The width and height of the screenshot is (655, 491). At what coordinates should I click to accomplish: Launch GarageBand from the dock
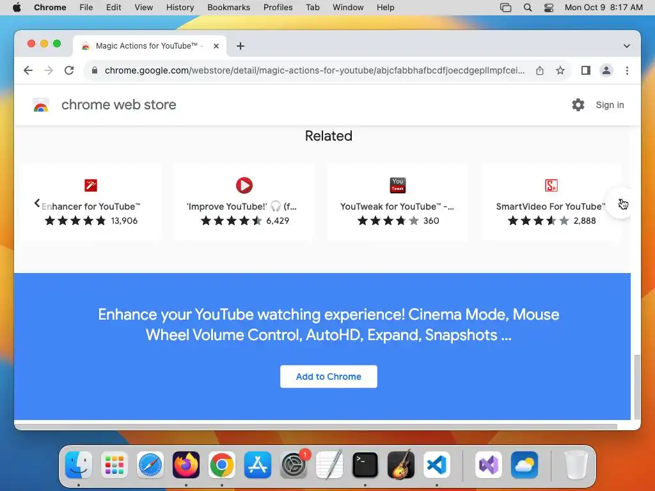[x=400, y=465]
